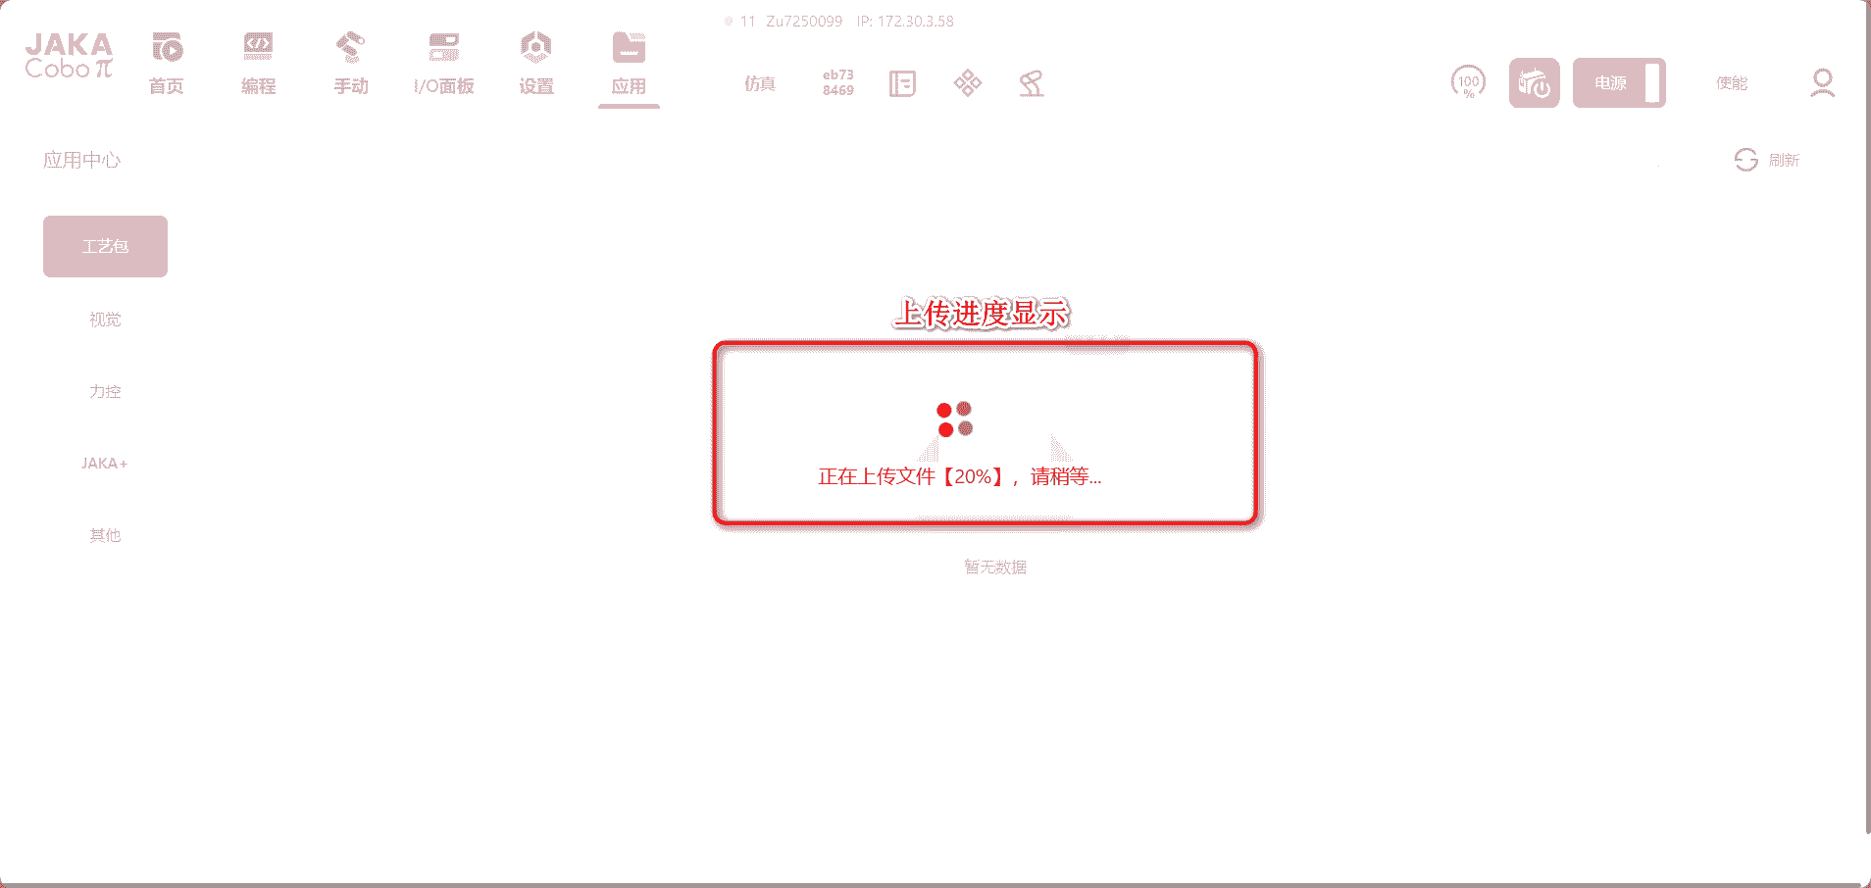Toggle the 电源 power switch
This screenshot has height=888, width=1871.
[x=1619, y=83]
